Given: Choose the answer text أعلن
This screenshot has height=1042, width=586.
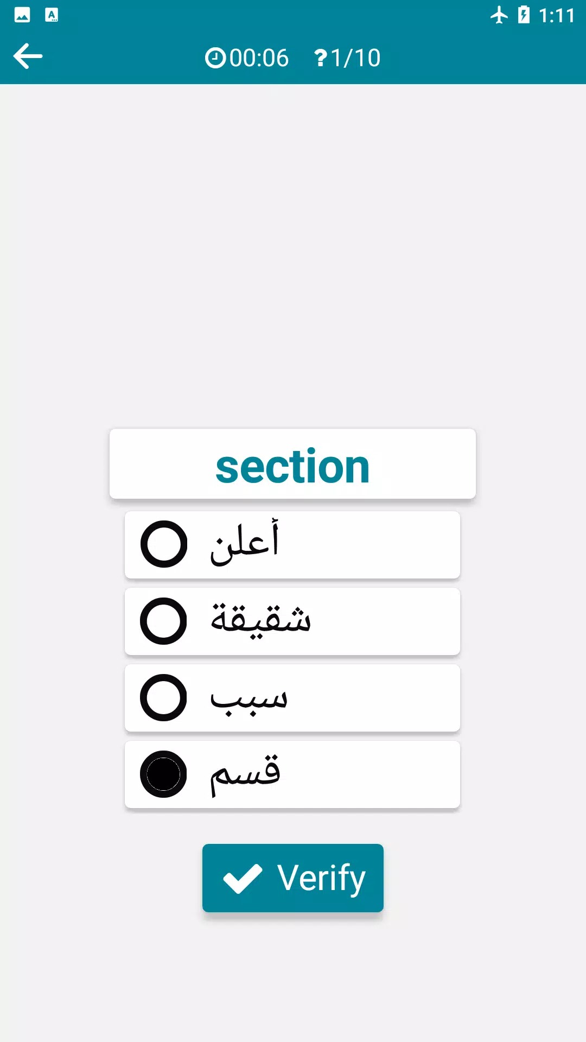Looking at the screenshot, I should 245,543.
